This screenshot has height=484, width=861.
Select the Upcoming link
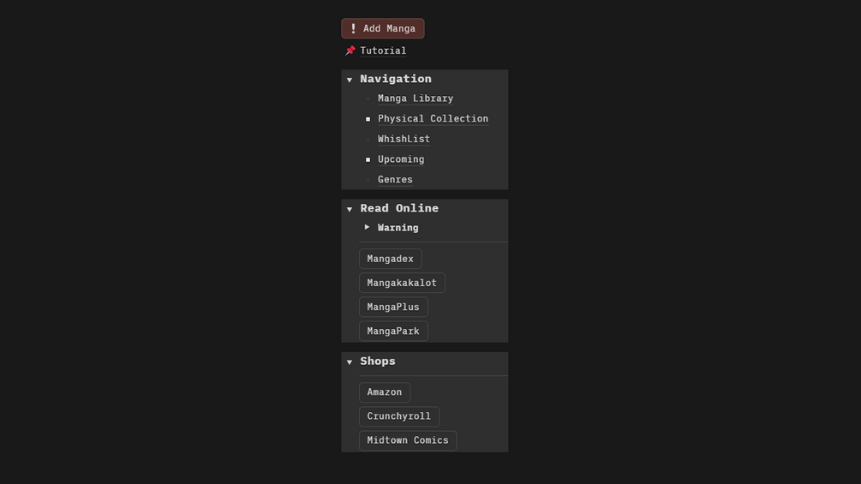401,159
